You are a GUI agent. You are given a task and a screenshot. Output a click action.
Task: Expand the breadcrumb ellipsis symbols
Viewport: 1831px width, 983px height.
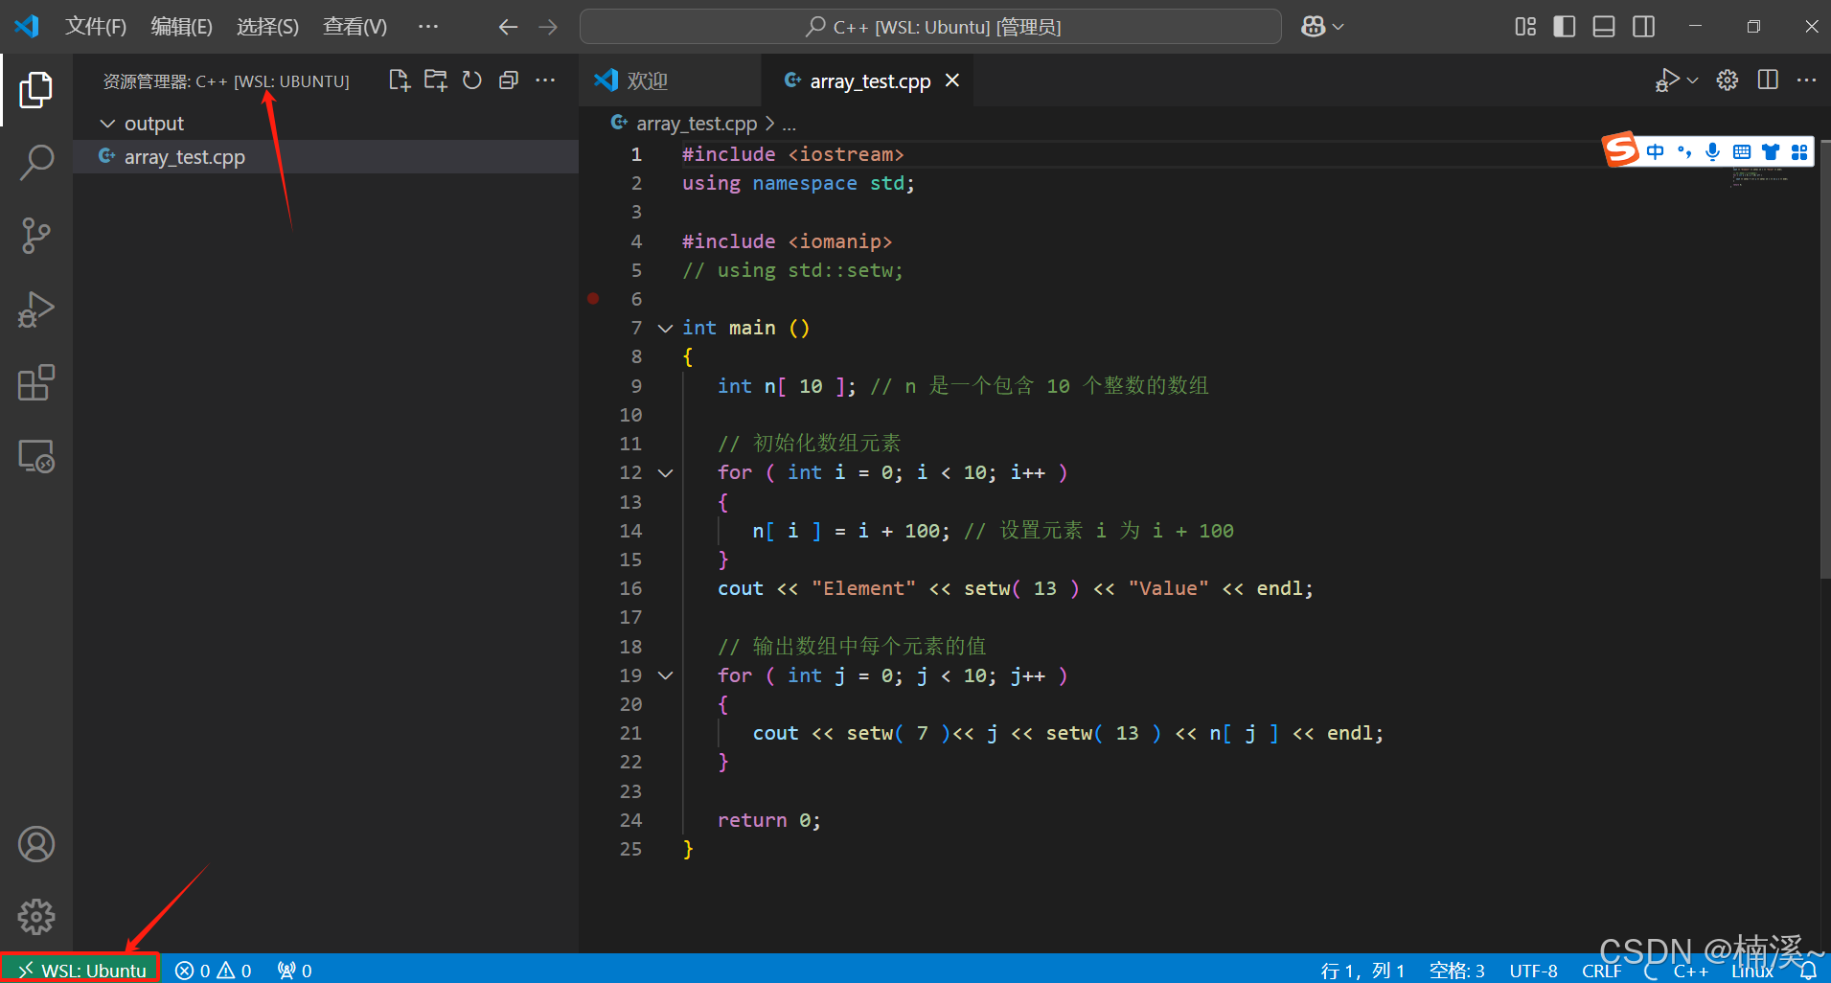[789, 124]
